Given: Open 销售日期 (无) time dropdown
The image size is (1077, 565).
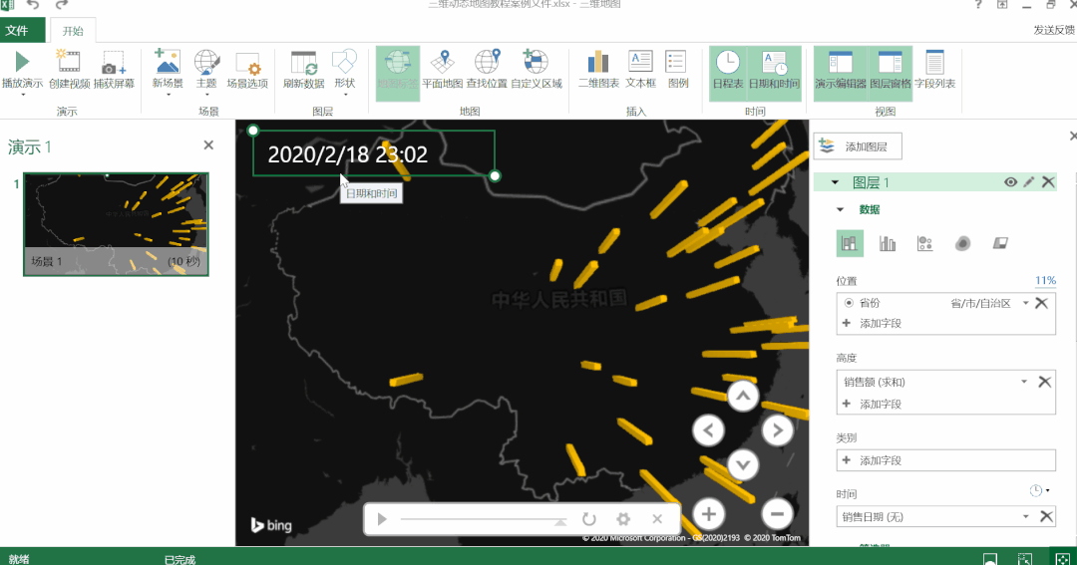Looking at the screenshot, I should 1025,517.
